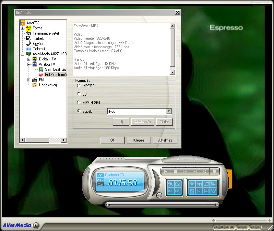Image resolution: width=274 pixels, height=231 pixels.
Task: Click the Törlés button
Action: click(165, 122)
